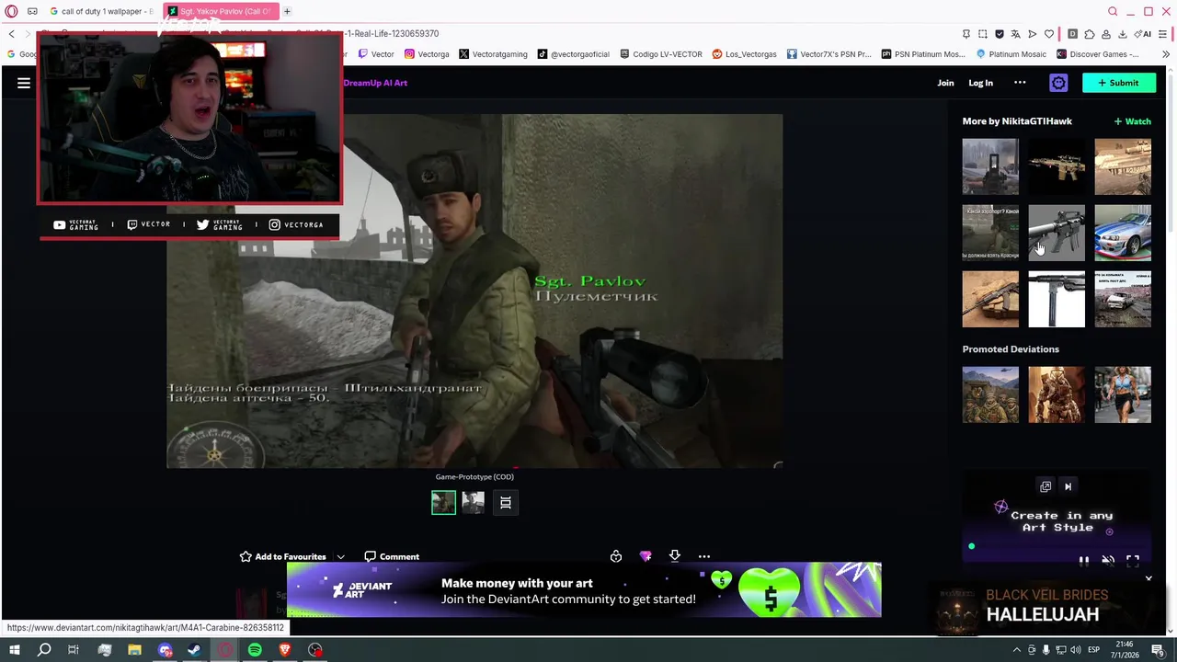The height and width of the screenshot is (662, 1177).
Task: Click the Windows Start button
Action: [14, 650]
